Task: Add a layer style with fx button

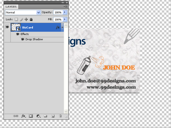Action: pyautogui.click(x=24, y=116)
